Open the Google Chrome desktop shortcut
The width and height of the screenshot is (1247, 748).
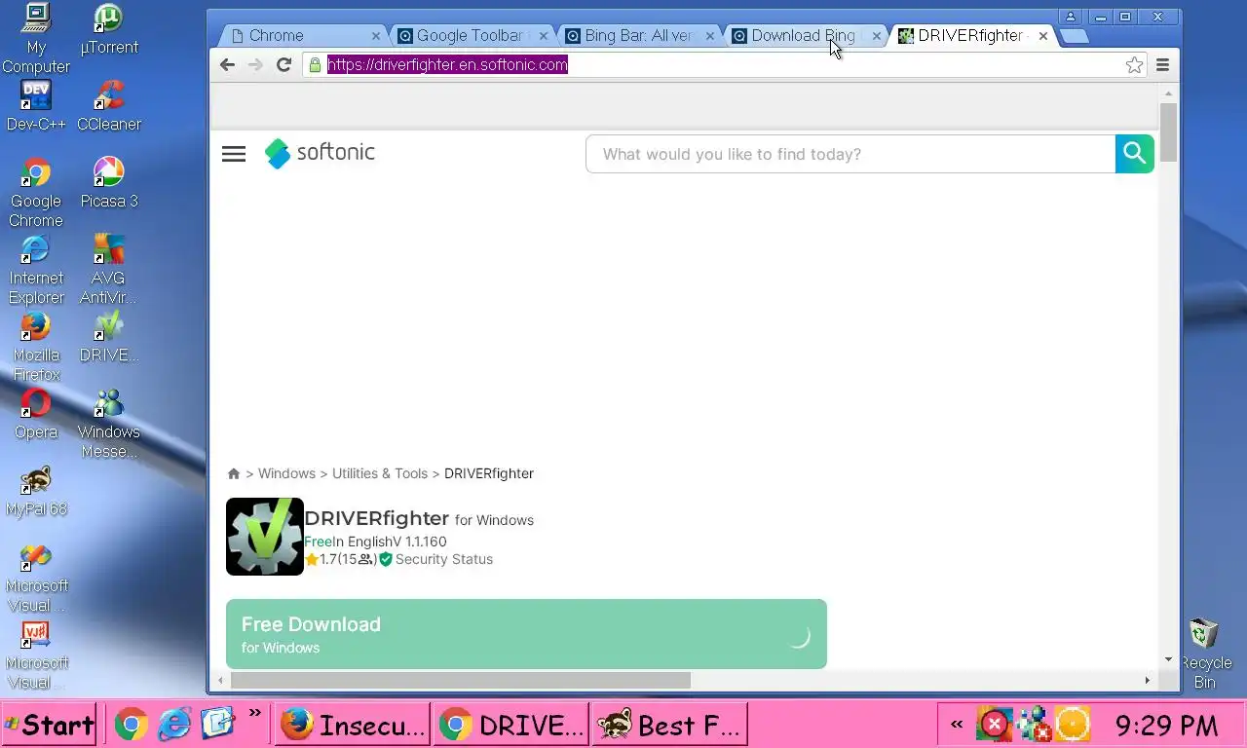coord(36,193)
